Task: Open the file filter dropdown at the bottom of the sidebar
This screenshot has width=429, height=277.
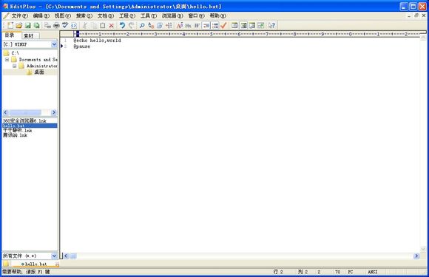Action: pyautogui.click(x=30, y=256)
